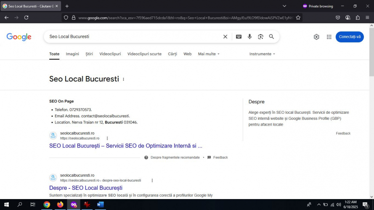Open the notification center icon
Screen dimensions: 374x210
366,205
